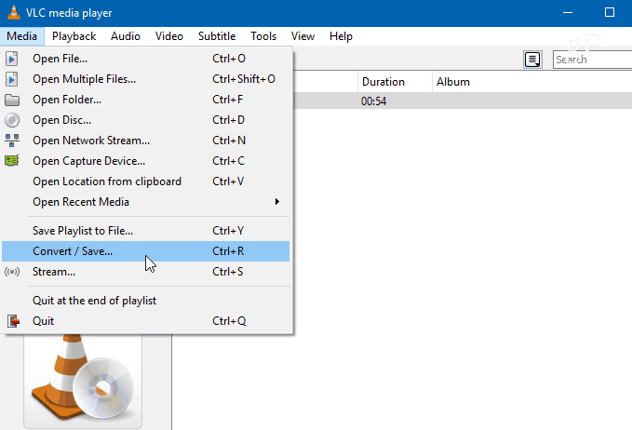The height and width of the screenshot is (430, 632).
Task: Select Open Disc... menu entry
Action: tap(146, 120)
